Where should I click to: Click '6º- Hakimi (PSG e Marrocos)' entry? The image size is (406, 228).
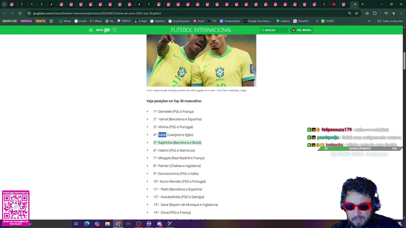(174, 150)
